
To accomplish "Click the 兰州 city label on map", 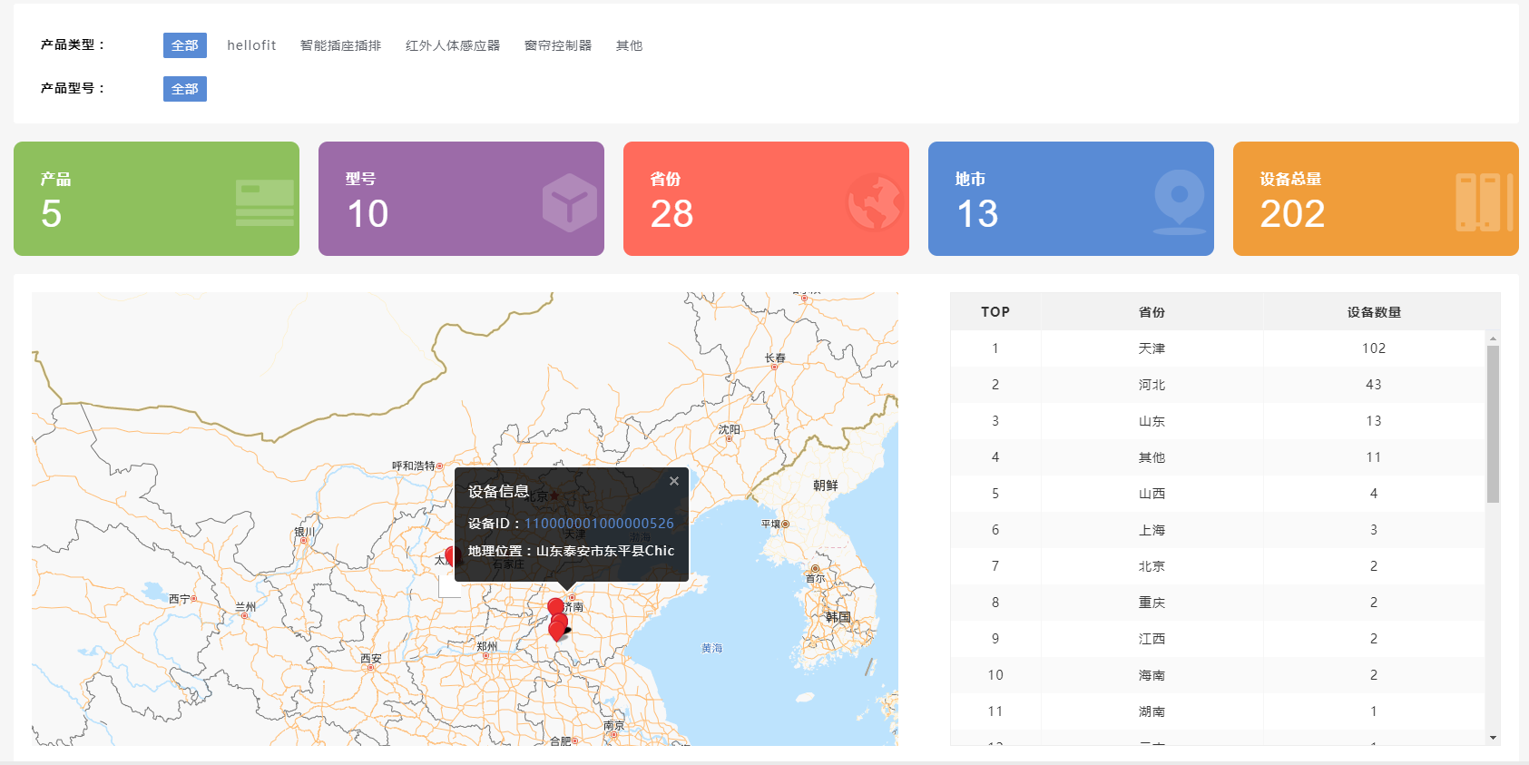I will (245, 606).
